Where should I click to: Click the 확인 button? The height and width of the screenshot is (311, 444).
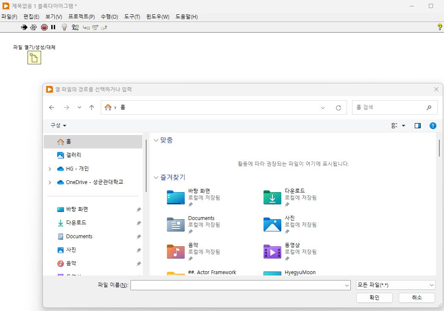pyautogui.click(x=375, y=298)
